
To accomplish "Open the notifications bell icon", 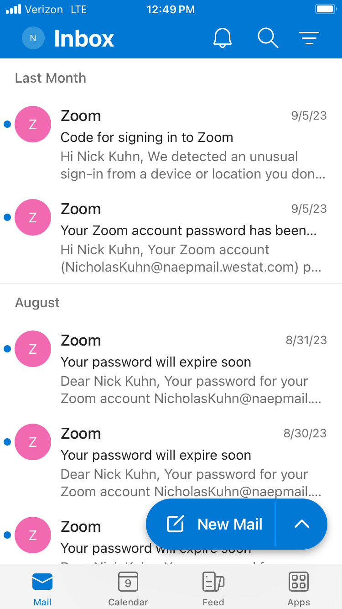I will (223, 38).
